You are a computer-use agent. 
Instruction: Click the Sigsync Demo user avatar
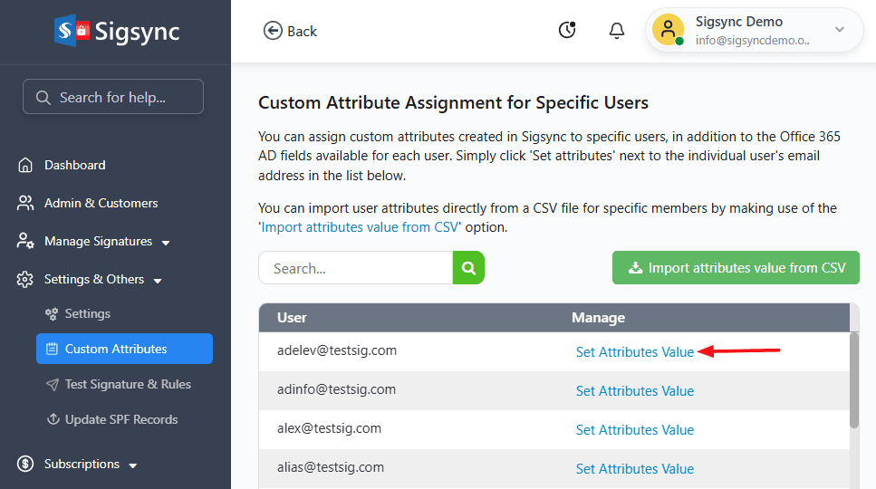(668, 31)
